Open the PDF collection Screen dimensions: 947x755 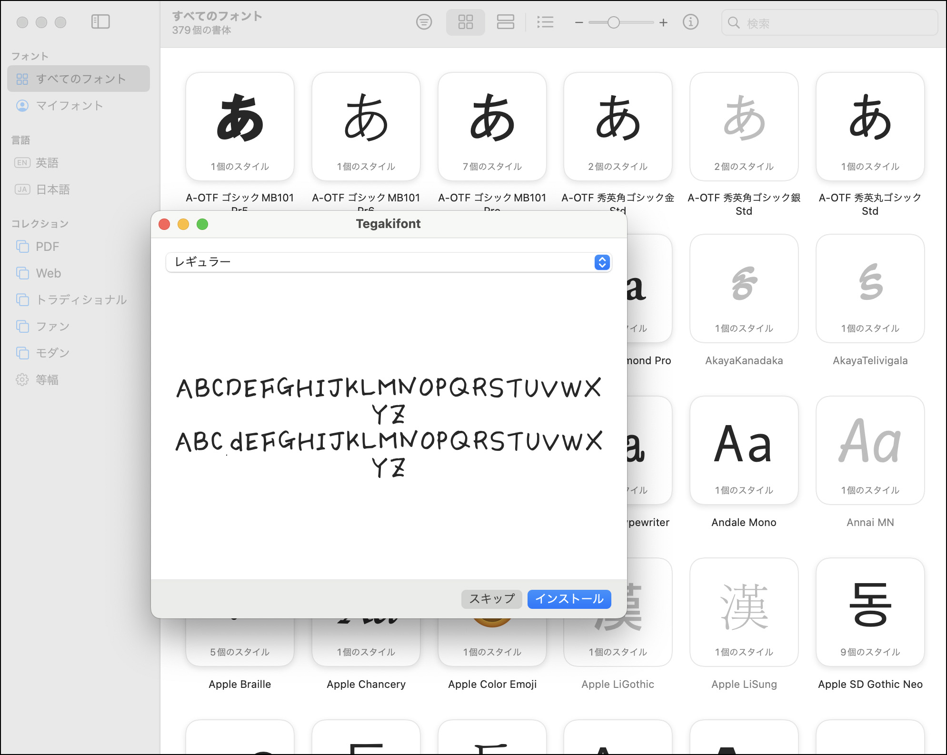click(x=47, y=247)
